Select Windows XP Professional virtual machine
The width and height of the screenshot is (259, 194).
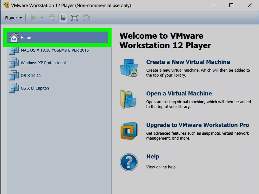tap(57, 63)
